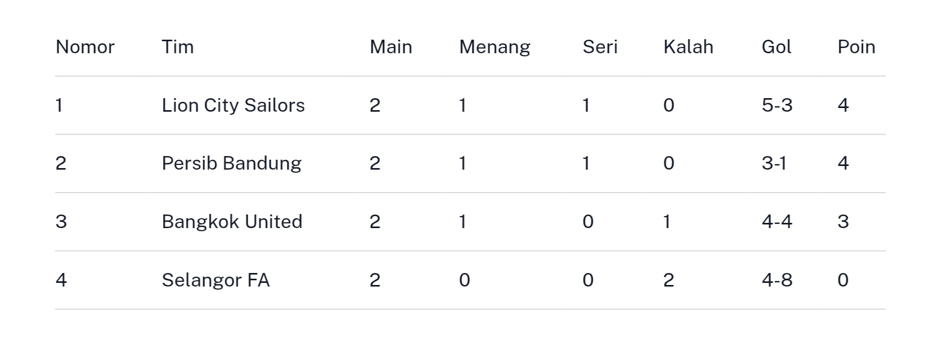Click the 5-3 goal score cell

click(x=777, y=105)
